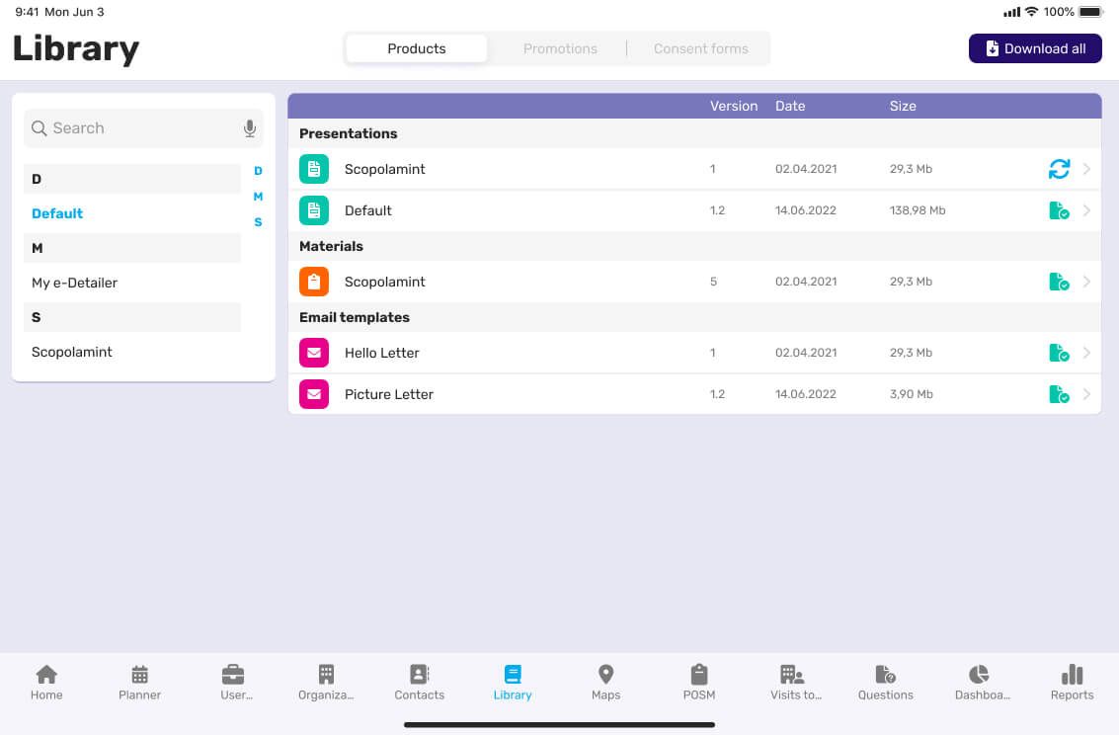The width and height of the screenshot is (1119, 735).
Task: Switch to Promotions tab
Action: click(x=560, y=48)
